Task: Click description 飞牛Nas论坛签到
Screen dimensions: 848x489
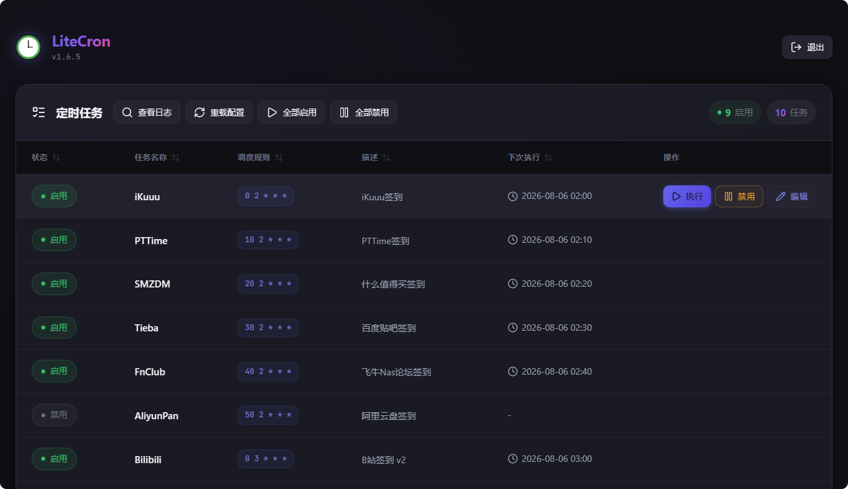Action: 397,372
